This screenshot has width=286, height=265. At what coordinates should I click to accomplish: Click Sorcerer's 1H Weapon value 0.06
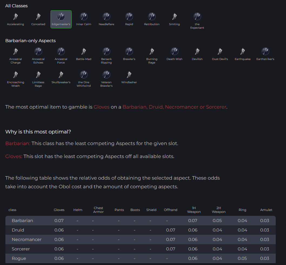[193, 249]
